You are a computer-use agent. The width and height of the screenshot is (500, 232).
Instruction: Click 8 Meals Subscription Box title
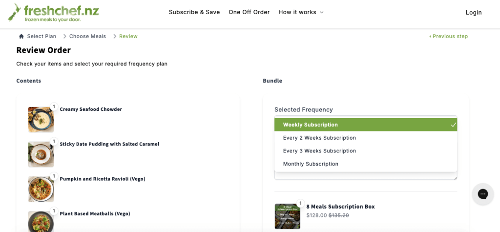click(340, 207)
